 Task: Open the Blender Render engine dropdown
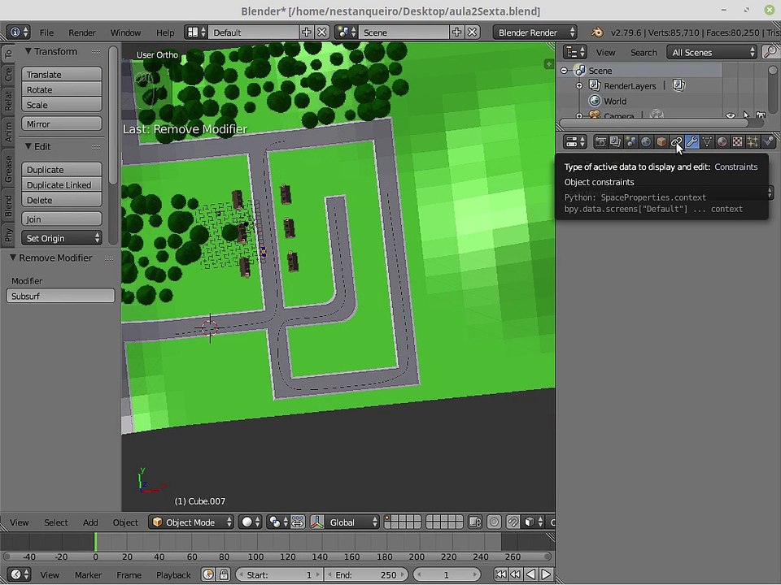click(x=535, y=32)
